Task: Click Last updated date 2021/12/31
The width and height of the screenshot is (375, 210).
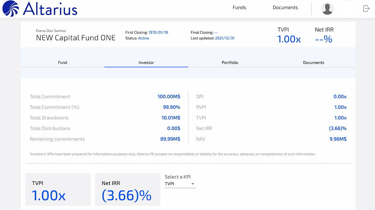Action: click(225, 38)
